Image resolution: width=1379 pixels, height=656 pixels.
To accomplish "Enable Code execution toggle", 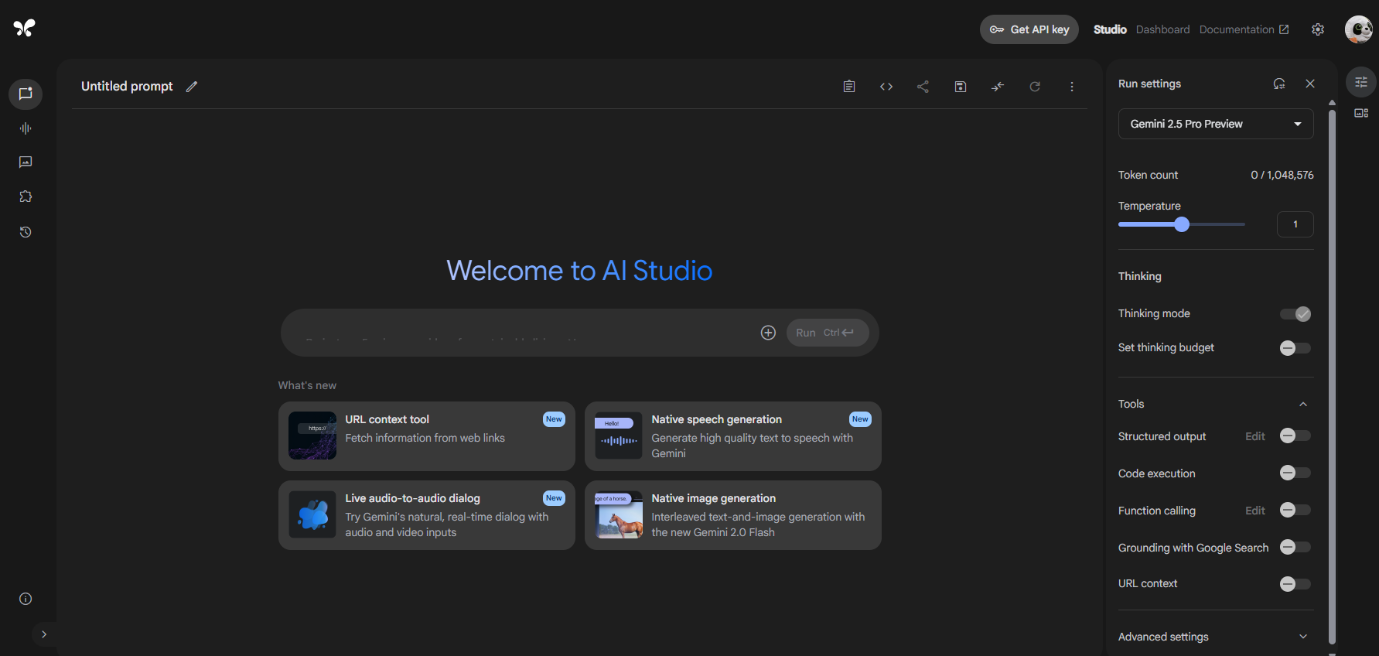I will pos(1295,473).
